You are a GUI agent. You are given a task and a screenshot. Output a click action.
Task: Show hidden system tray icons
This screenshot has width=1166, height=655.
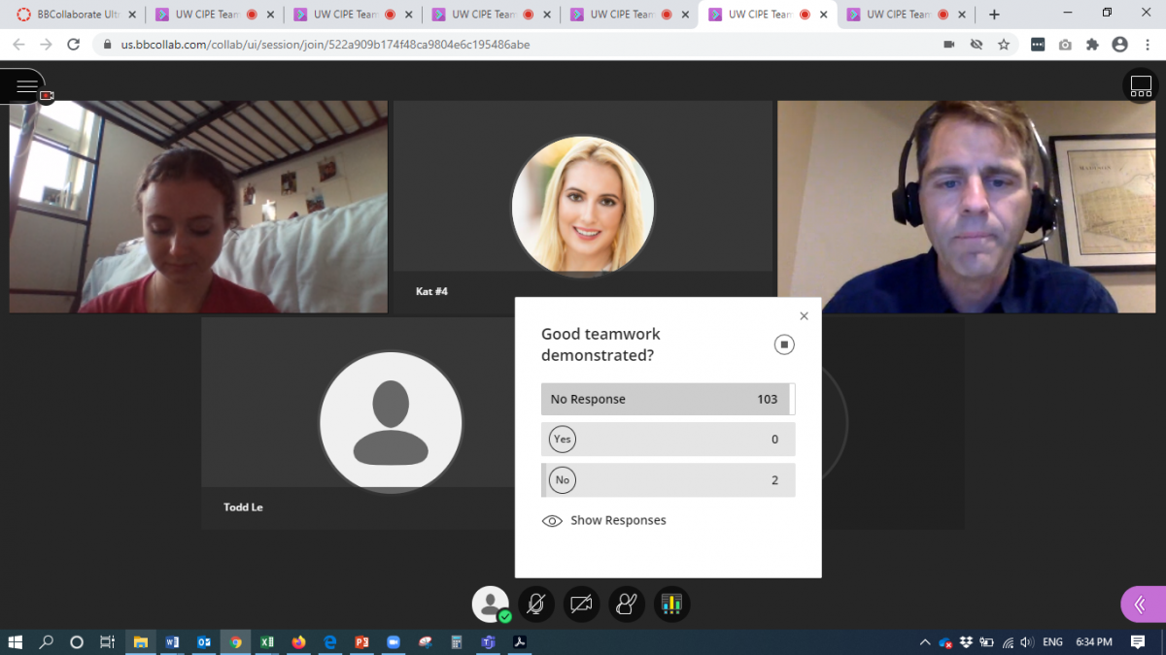click(925, 642)
